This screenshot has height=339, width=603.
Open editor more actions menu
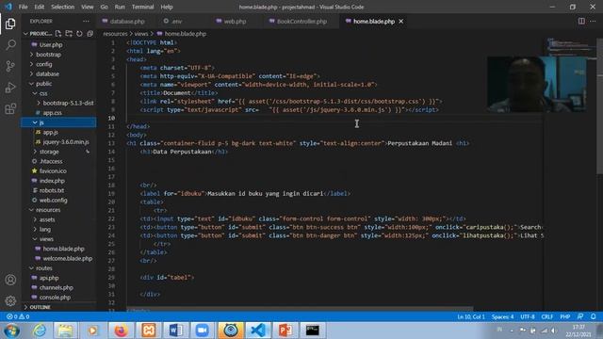593,21
